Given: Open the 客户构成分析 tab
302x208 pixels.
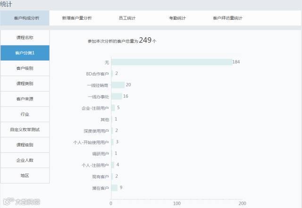Looking at the screenshot, I should 25,18.
